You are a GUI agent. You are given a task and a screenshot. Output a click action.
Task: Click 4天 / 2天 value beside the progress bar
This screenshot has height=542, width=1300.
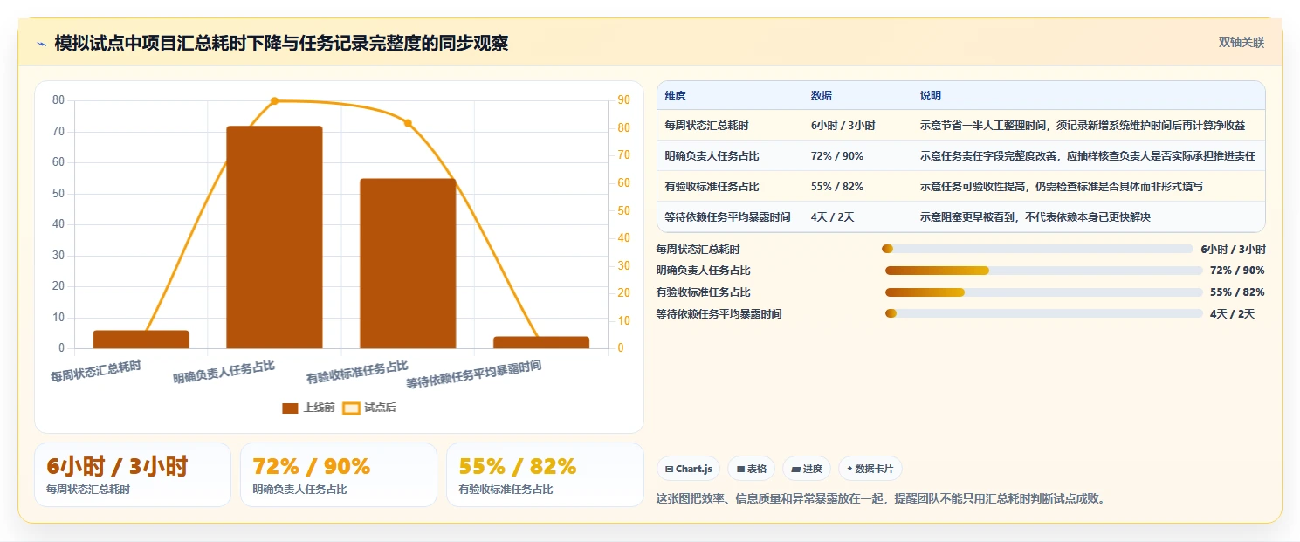coord(1232,313)
